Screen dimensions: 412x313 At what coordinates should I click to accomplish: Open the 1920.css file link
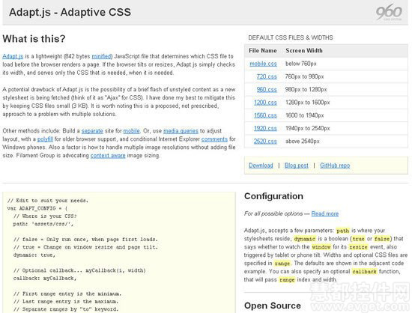pyautogui.click(x=265, y=128)
